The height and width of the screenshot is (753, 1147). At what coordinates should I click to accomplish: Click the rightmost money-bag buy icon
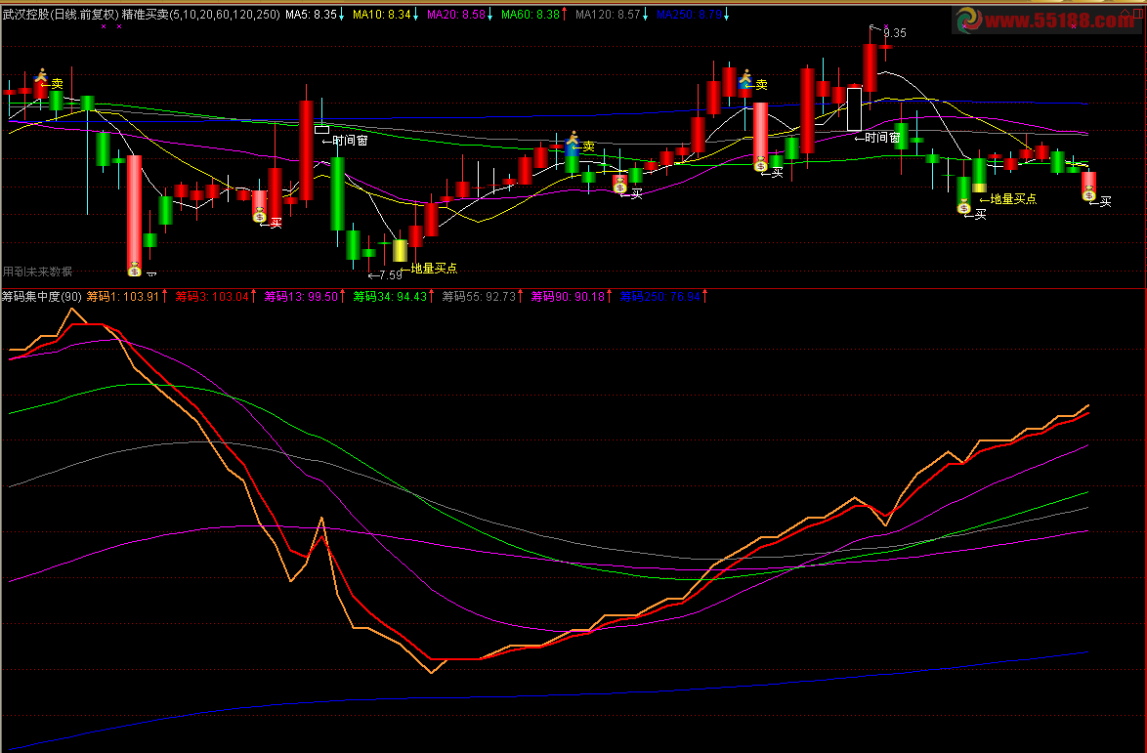coord(1088,193)
